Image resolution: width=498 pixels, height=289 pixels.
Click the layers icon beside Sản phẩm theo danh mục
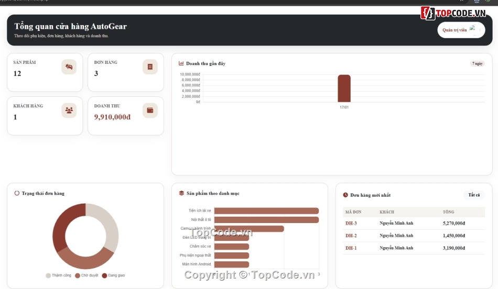[181, 193]
